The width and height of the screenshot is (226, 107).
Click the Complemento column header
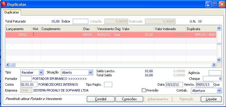click(x=62, y=29)
